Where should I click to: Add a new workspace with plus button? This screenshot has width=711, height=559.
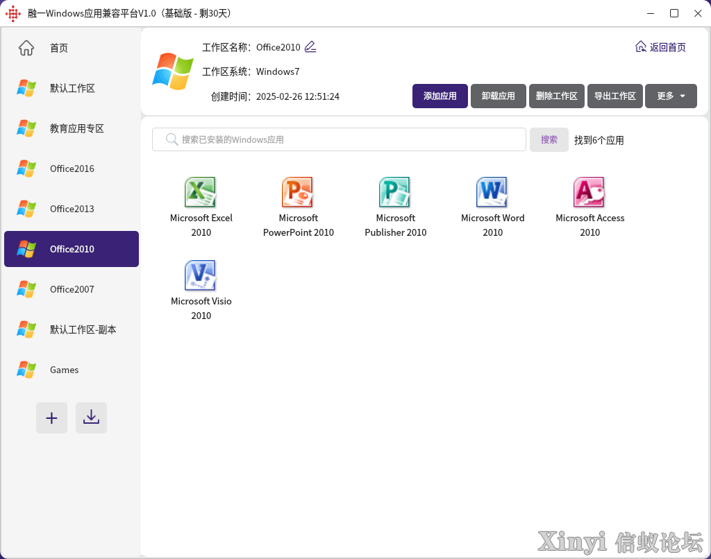pos(51,418)
